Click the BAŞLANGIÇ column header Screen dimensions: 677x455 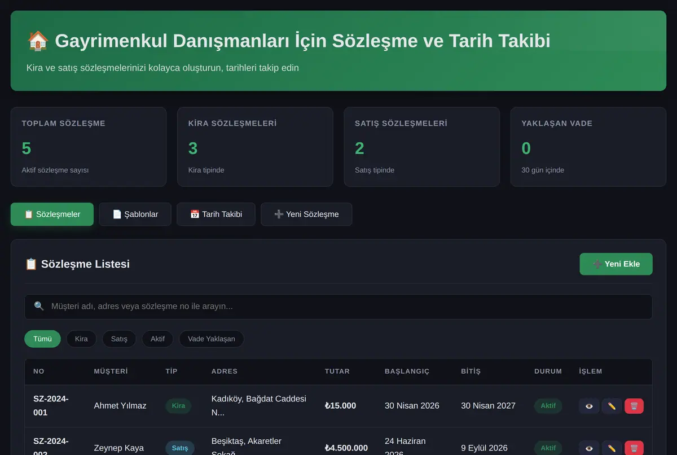click(x=407, y=371)
